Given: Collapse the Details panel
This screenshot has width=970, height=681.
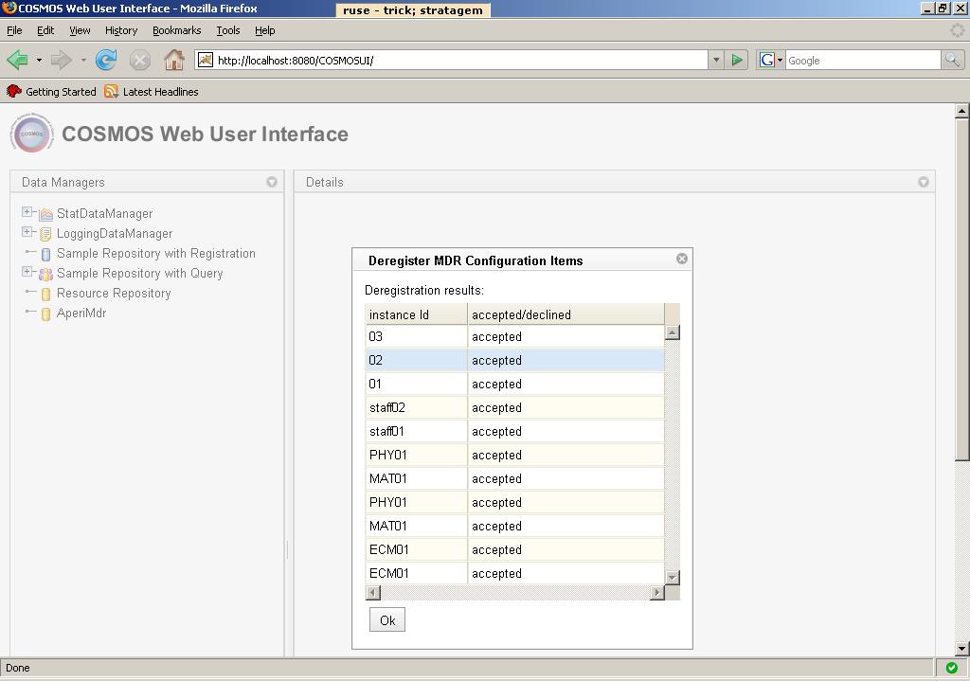Looking at the screenshot, I should click(x=923, y=182).
